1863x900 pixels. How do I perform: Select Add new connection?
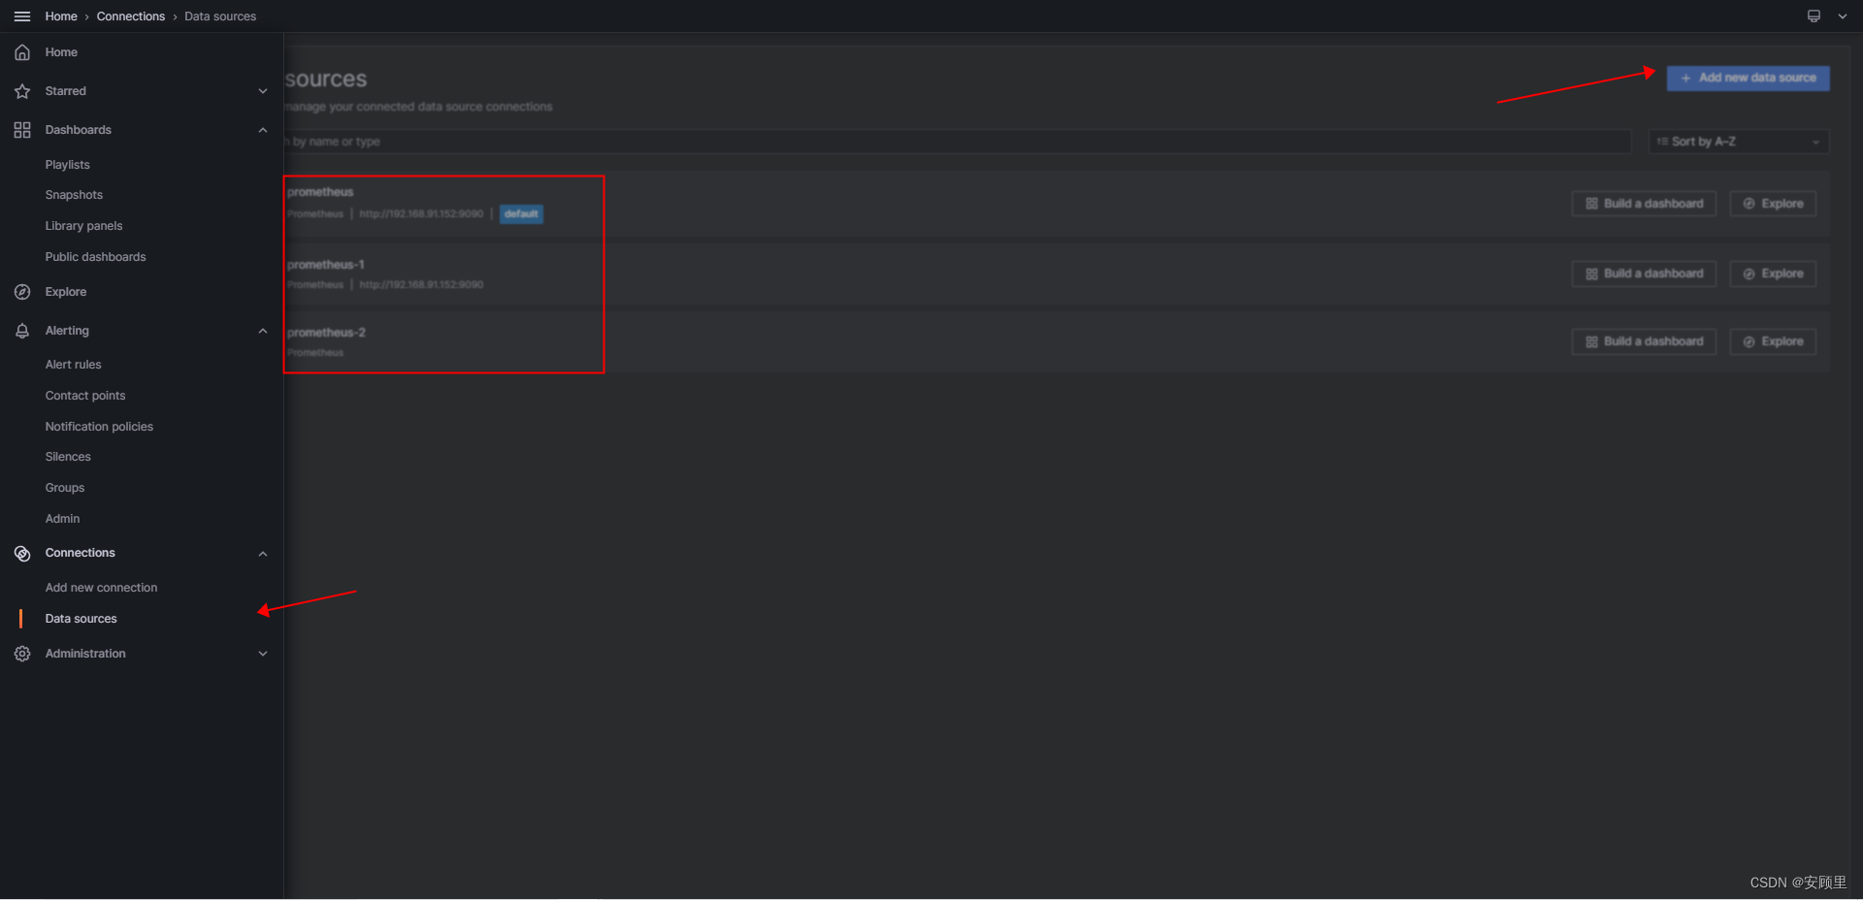[101, 588]
